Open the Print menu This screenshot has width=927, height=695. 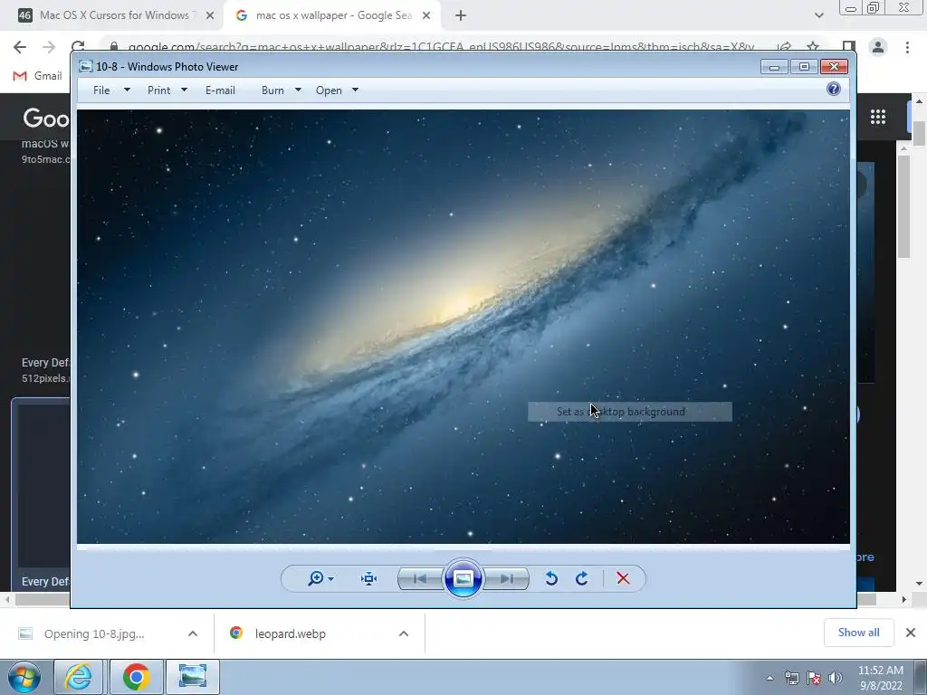click(159, 90)
